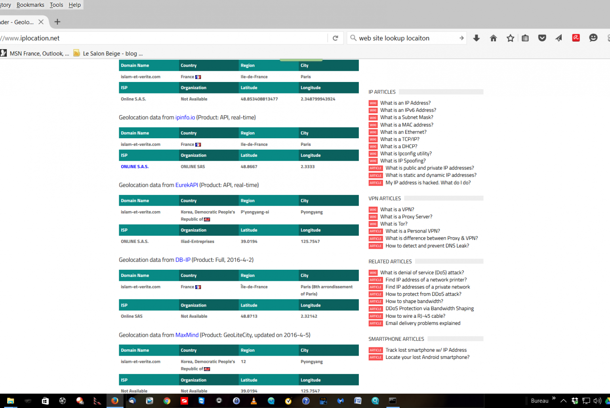Bookmark this page with the star icon

click(510, 38)
